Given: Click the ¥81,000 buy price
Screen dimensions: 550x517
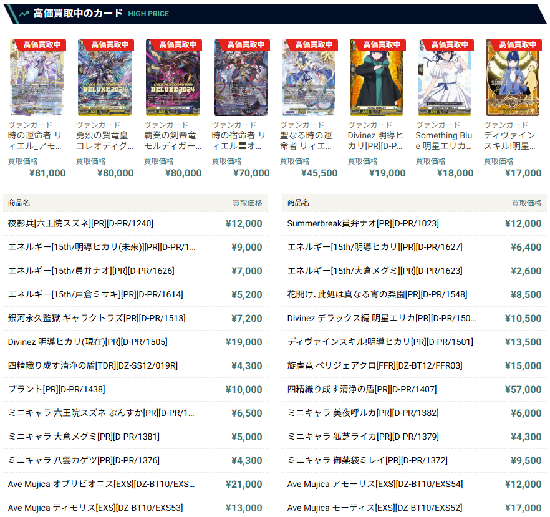Looking at the screenshot, I should [x=47, y=173].
